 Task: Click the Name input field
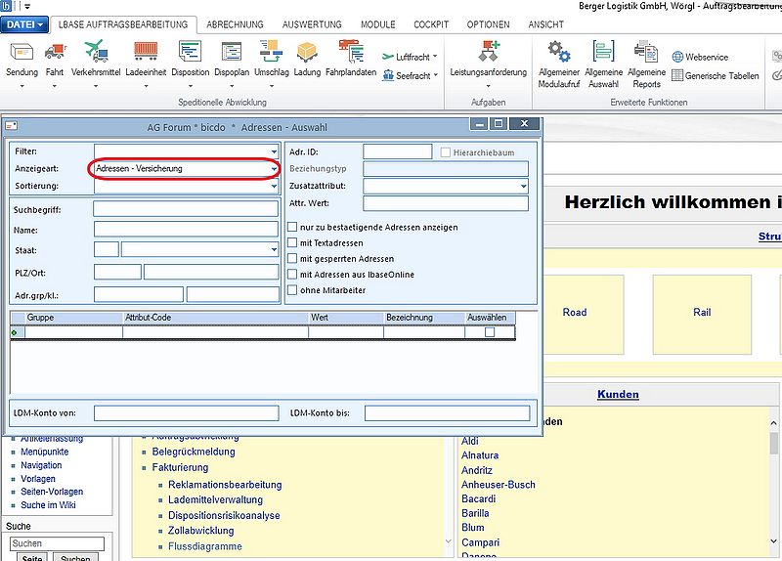click(x=186, y=229)
